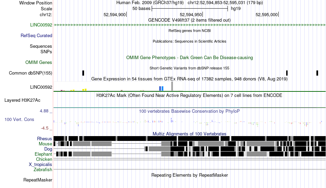Click the SNPs track label
The width and height of the screenshot is (326, 188).
[46, 52]
